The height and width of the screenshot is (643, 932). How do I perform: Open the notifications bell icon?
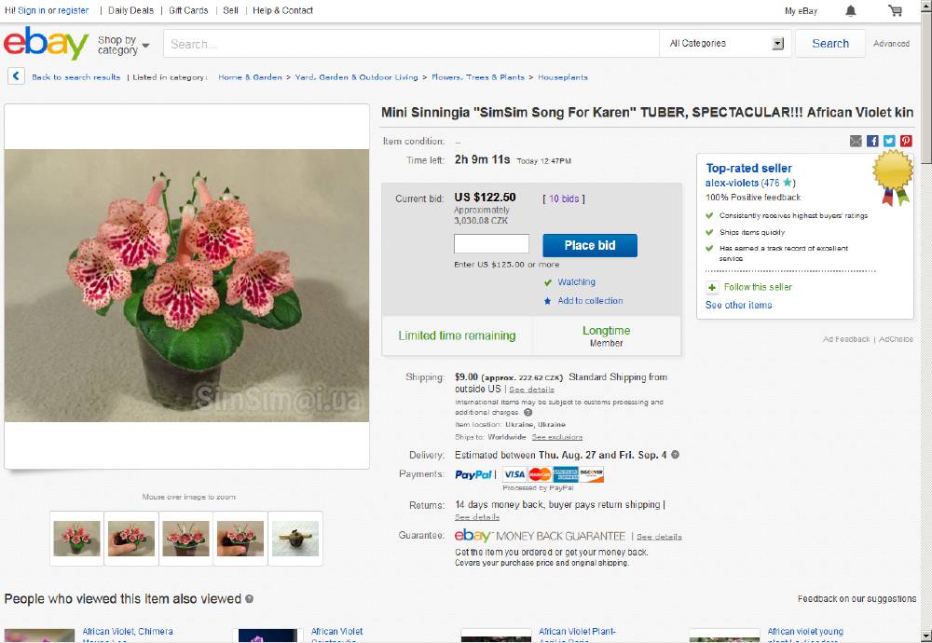pyautogui.click(x=851, y=10)
